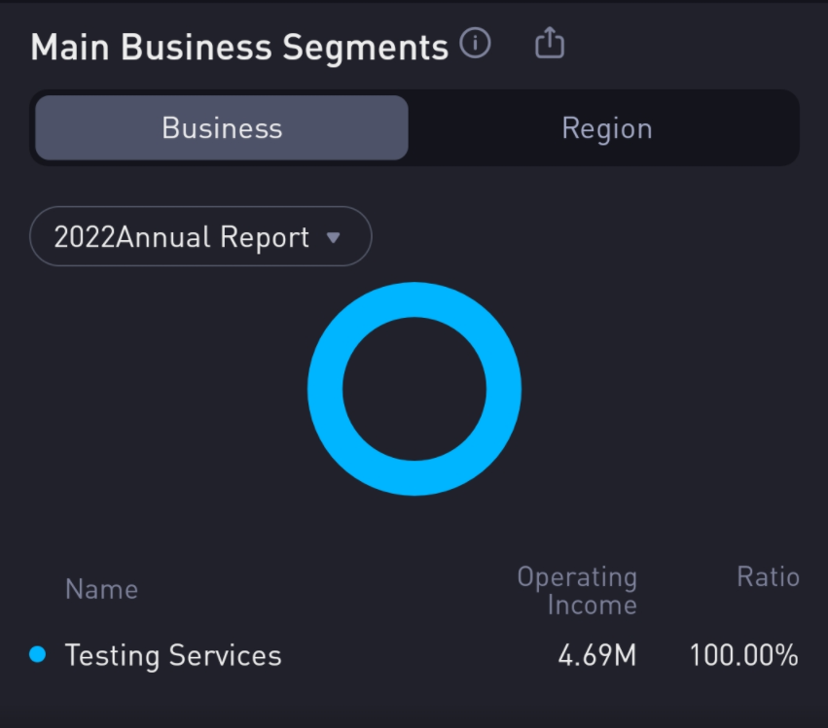The width and height of the screenshot is (828, 728).
Task: Expand the annual report period selector
Action: point(200,236)
